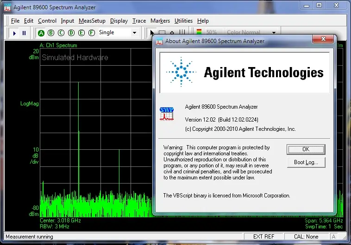Start the measurement with the play button

tap(14, 33)
